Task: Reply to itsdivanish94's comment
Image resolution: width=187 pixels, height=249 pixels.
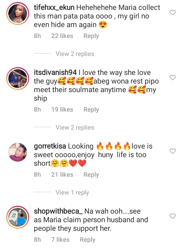Action: click(91, 110)
